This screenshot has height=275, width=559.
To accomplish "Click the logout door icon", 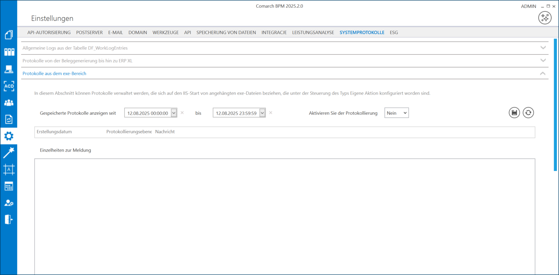I will 9,219.
